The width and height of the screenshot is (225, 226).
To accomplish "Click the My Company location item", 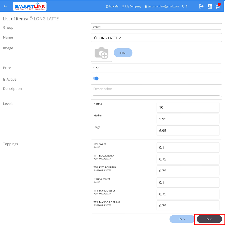I will [131, 6].
